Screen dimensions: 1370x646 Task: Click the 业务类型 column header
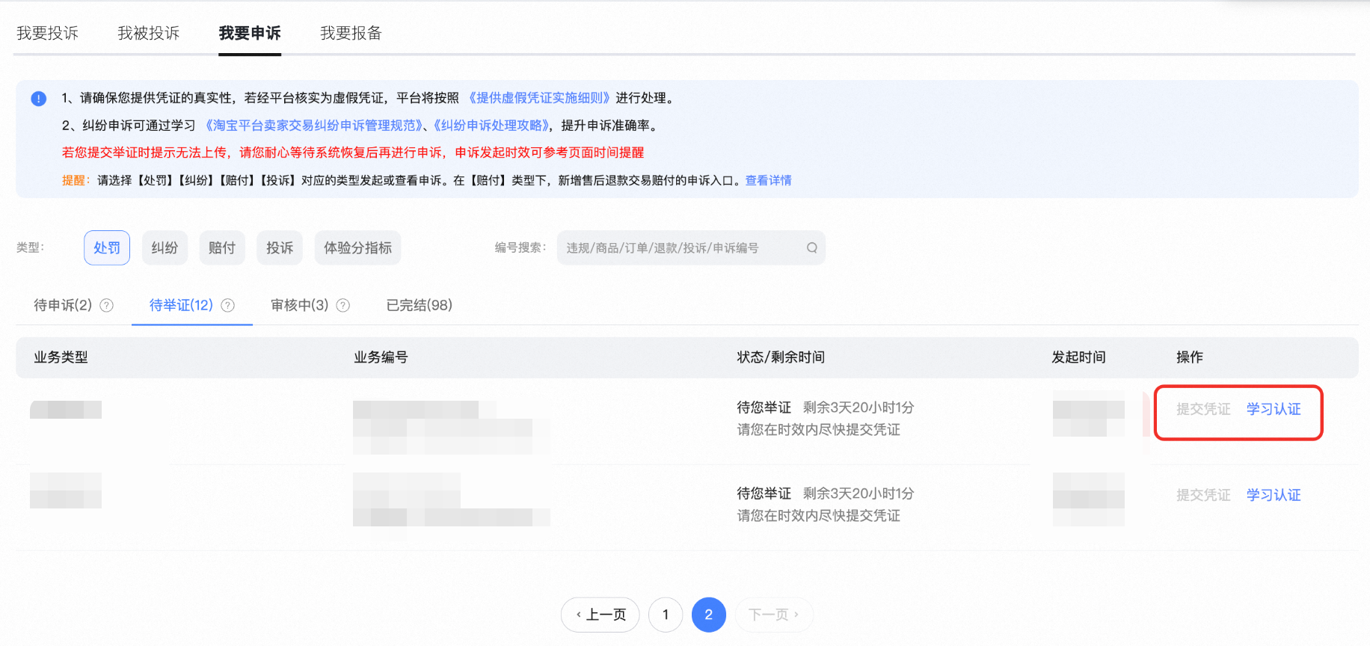[61, 357]
